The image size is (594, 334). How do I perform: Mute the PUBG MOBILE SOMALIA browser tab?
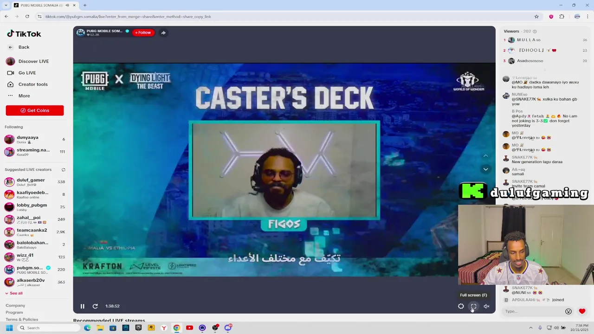tap(67, 5)
